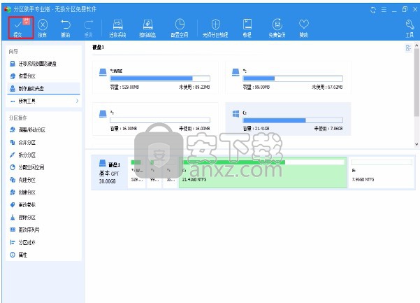The height and width of the screenshot is (303, 420).
Task: Click the Free Backup toolbar icon
Action: click(x=277, y=28)
